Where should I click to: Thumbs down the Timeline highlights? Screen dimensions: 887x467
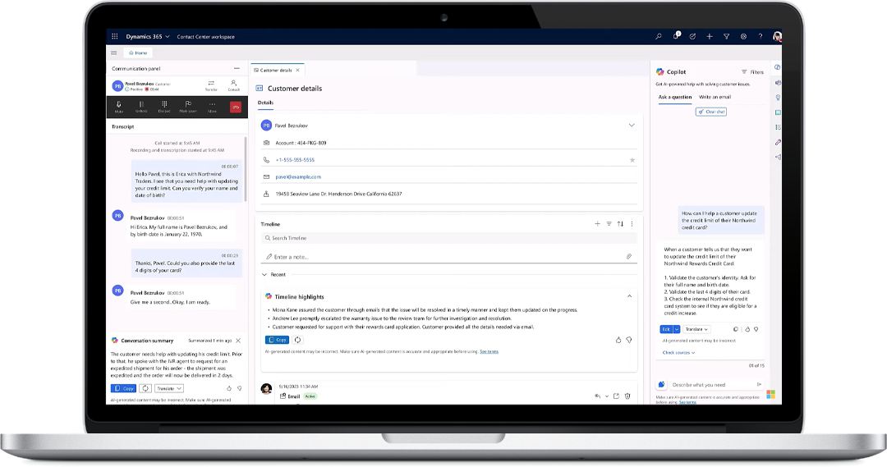pos(629,340)
